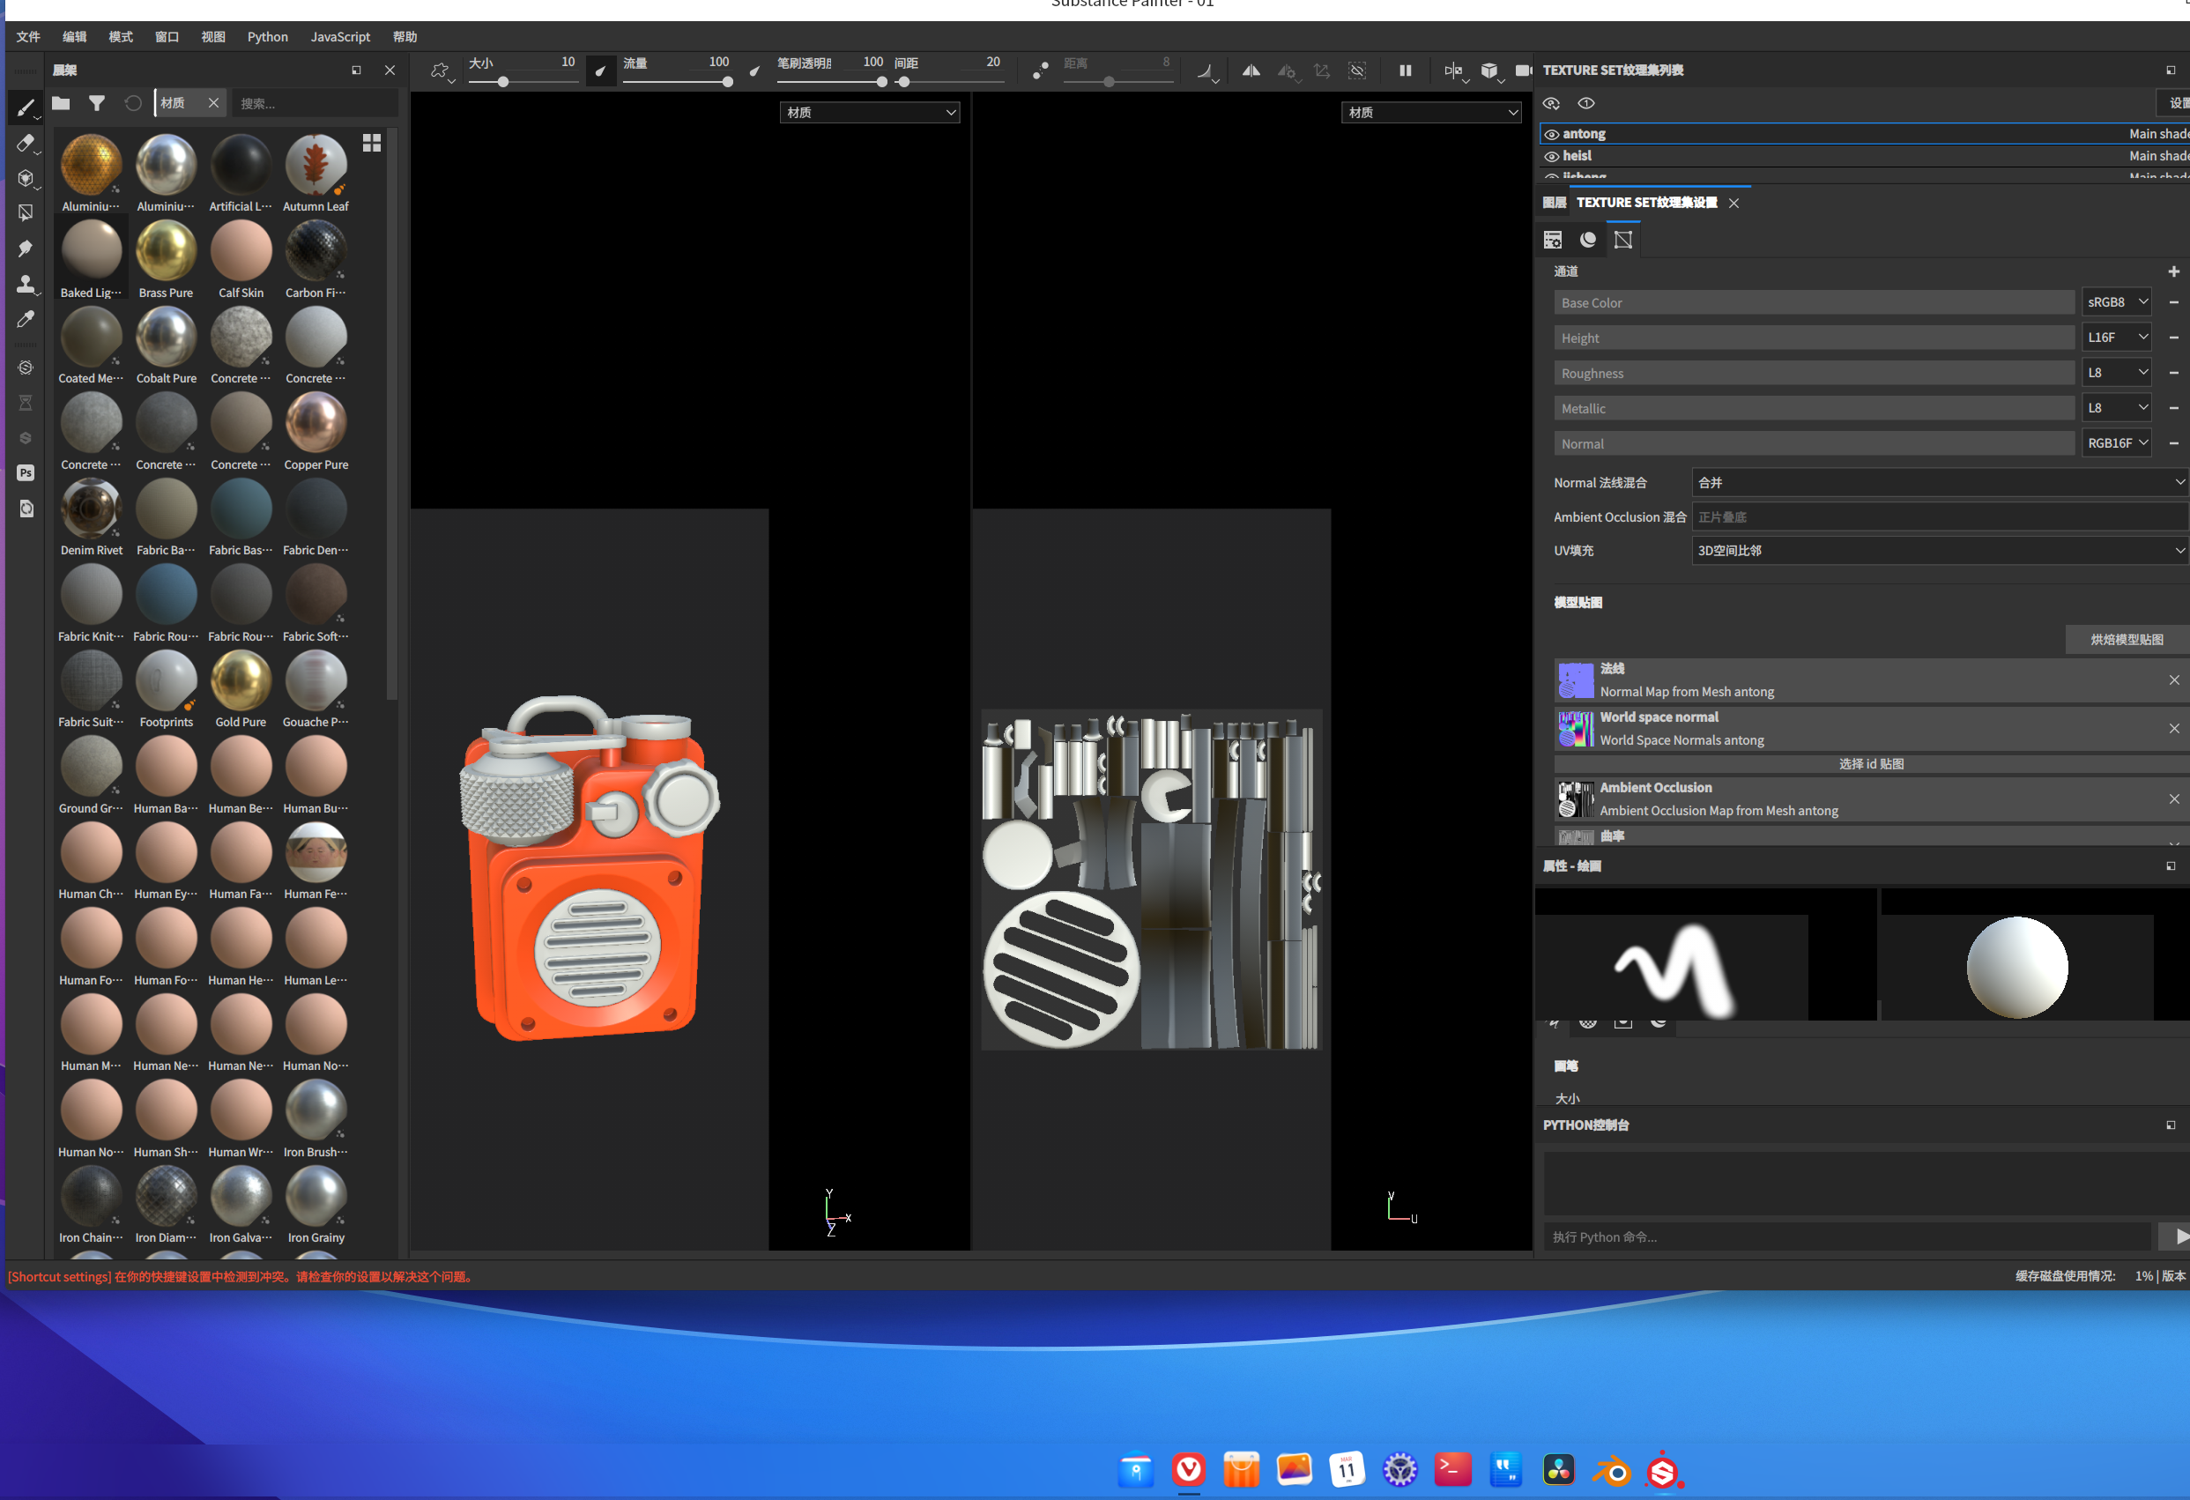
Task: Click the pause rendering icon
Action: point(1405,71)
